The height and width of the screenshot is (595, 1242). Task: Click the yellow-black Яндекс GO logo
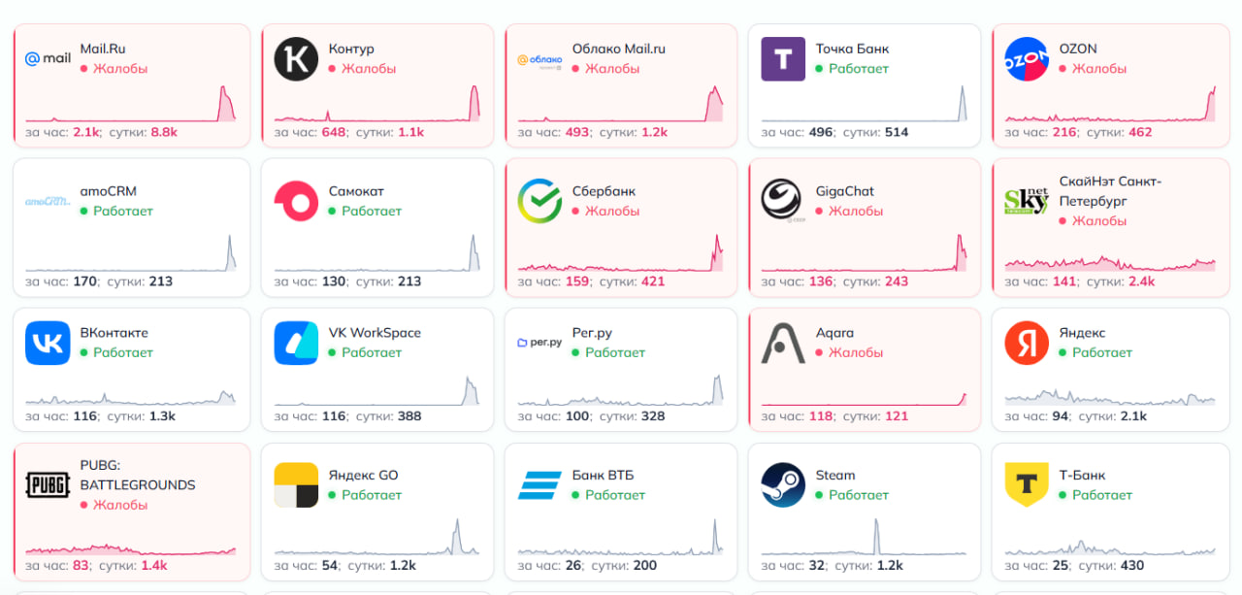pyautogui.click(x=296, y=485)
